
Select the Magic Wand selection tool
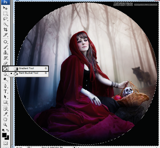5,24
